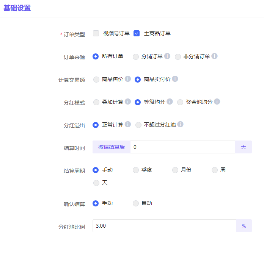Select 正常计算 overflow option
The image size is (264, 264).
(96, 125)
